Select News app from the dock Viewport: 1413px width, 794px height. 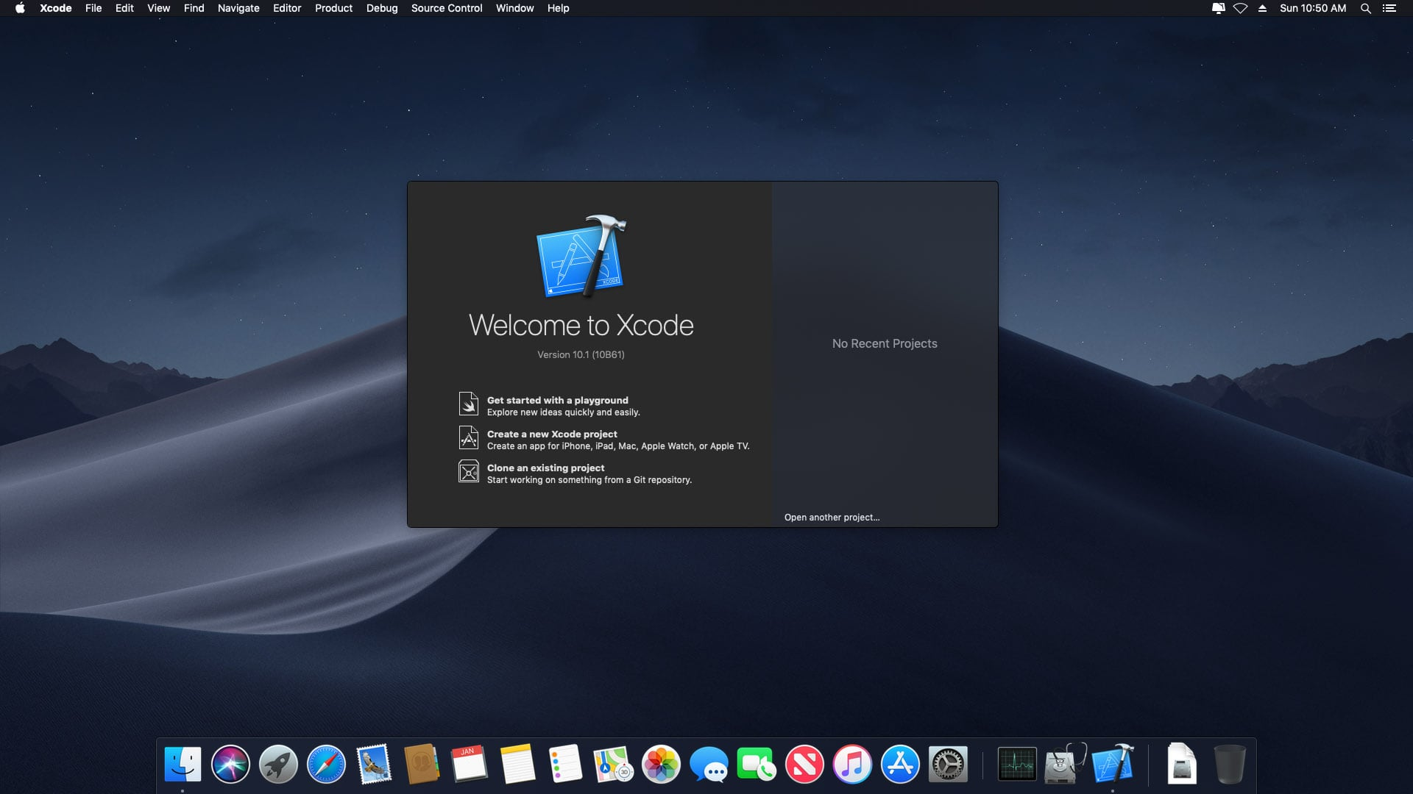pos(806,764)
